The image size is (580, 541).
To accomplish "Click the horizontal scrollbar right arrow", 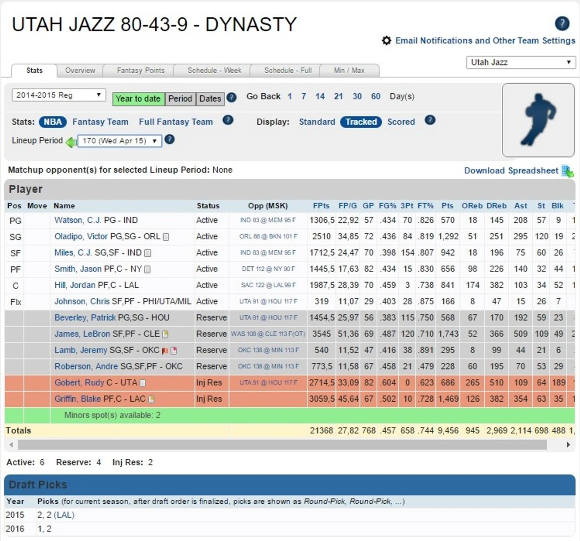I will click(568, 445).
